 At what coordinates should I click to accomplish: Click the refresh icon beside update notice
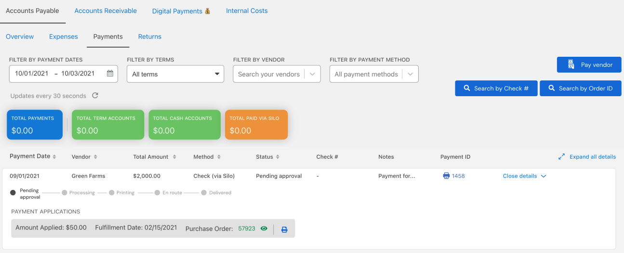[95, 95]
